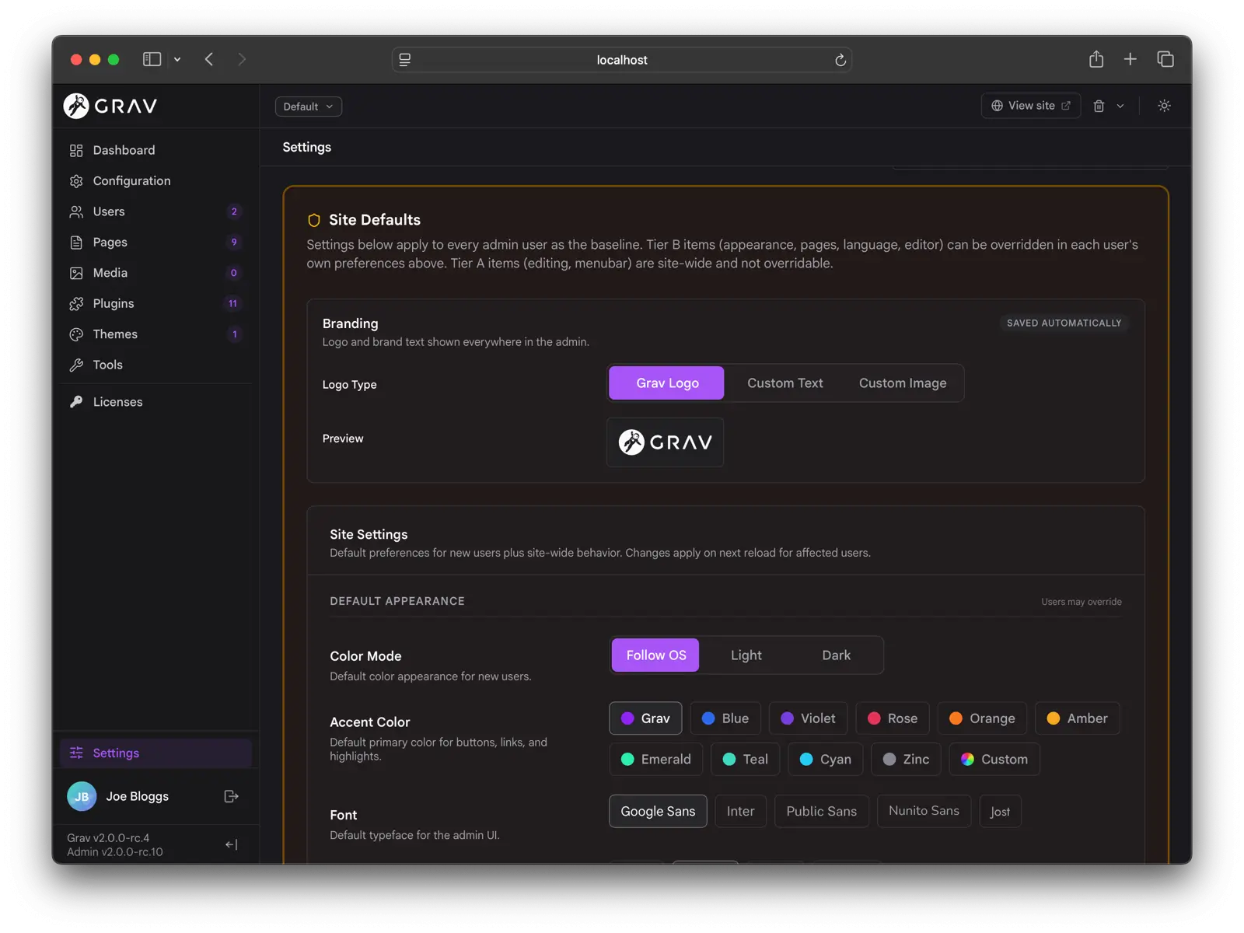The height and width of the screenshot is (933, 1244).
Task: Click the trash cache icon in header
Action: (1099, 106)
